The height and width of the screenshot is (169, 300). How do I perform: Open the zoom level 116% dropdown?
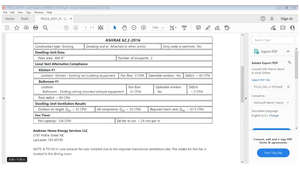pos(163,28)
